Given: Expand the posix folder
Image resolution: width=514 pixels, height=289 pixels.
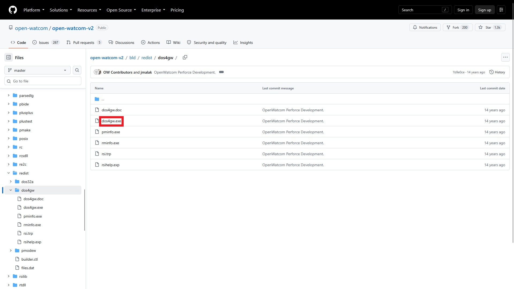Looking at the screenshot, I should pos(9,139).
